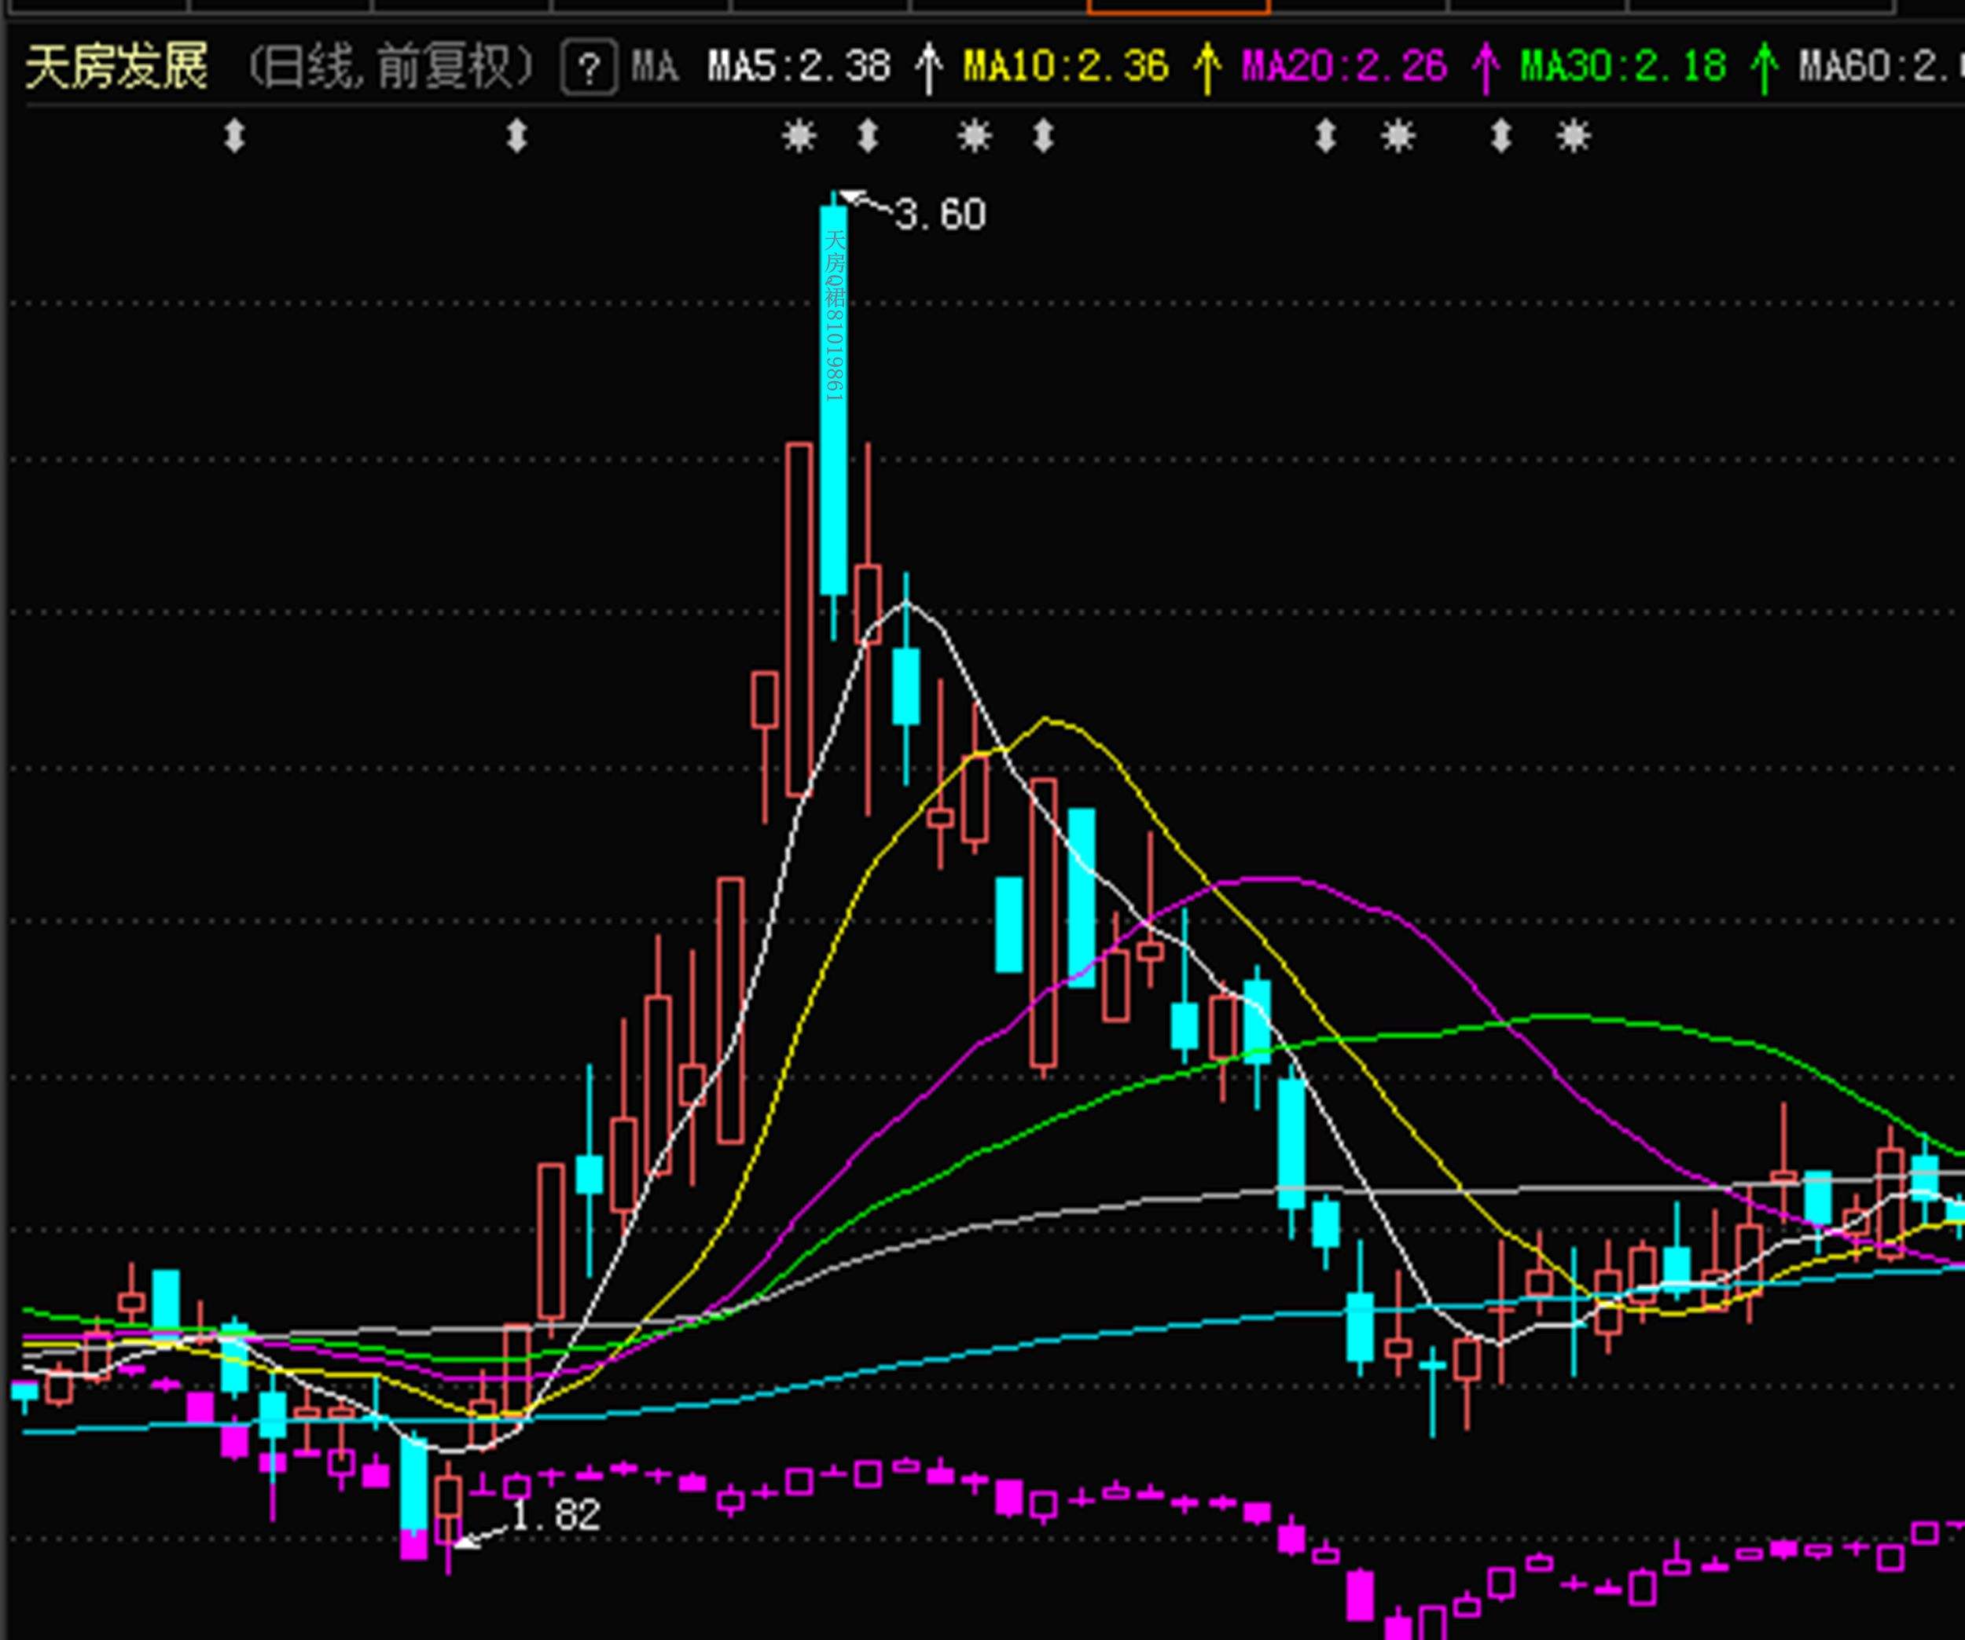Select the MA20:2.26 indicator value
Image resolution: width=1965 pixels, height=1640 pixels.
[1345, 68]
